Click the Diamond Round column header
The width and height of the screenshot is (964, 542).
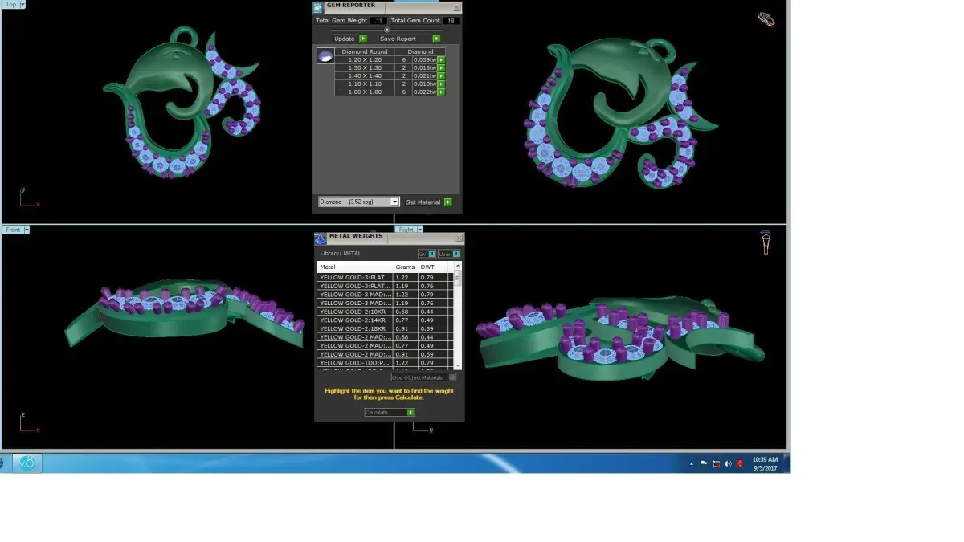click(364, 51)
